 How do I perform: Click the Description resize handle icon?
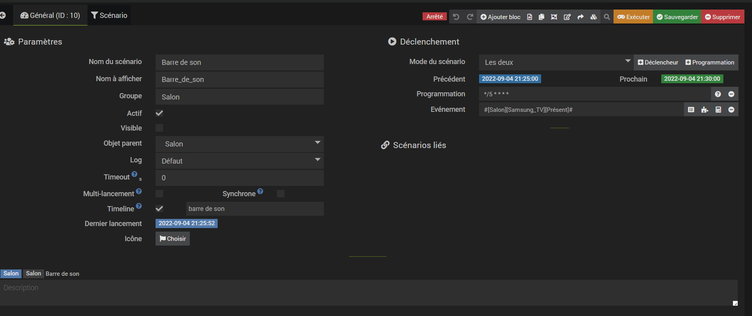tap(735, 303)
